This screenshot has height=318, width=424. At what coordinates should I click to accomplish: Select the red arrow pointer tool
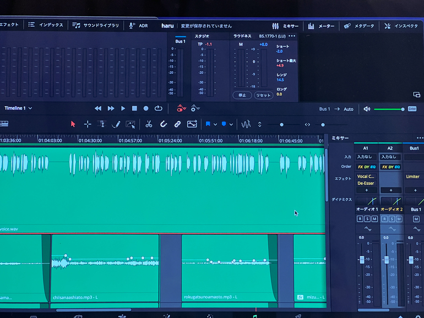pos(73,124)
